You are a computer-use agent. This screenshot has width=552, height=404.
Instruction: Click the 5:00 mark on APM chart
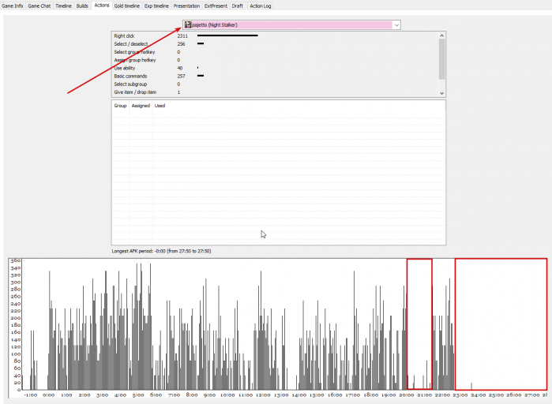coord(138,395)
